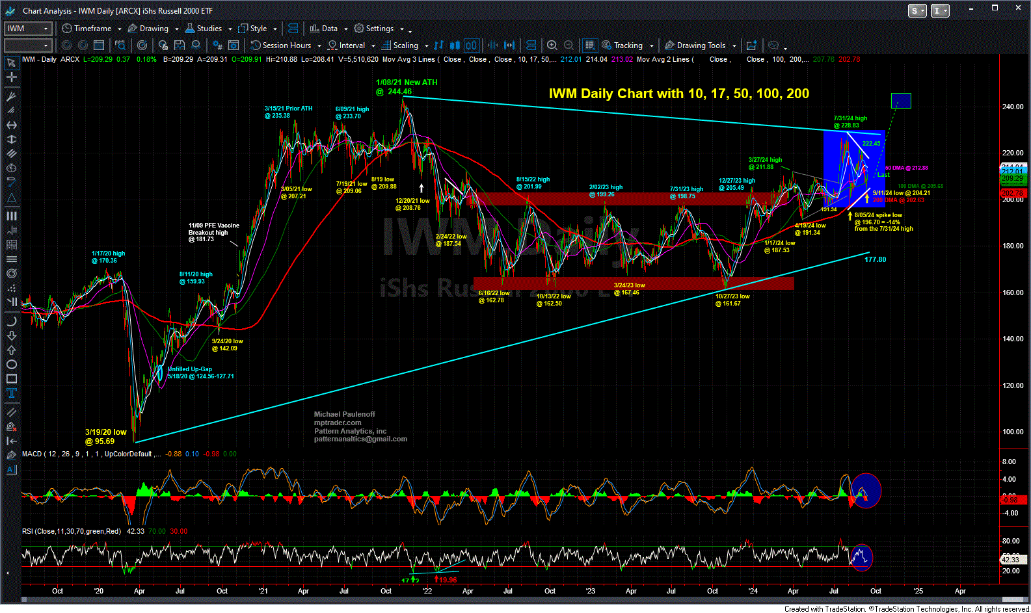Select the parallel lines channel tool
The height and width of the screenshot is (613, 1031).
[11, 153]
